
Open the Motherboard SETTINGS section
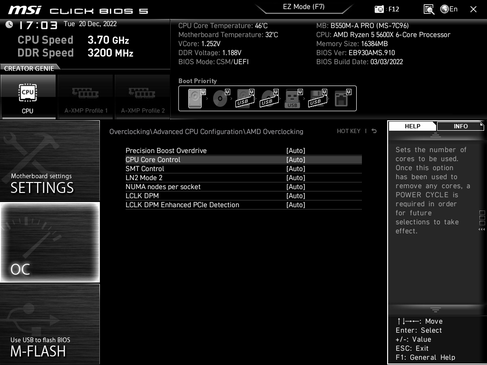49,161
